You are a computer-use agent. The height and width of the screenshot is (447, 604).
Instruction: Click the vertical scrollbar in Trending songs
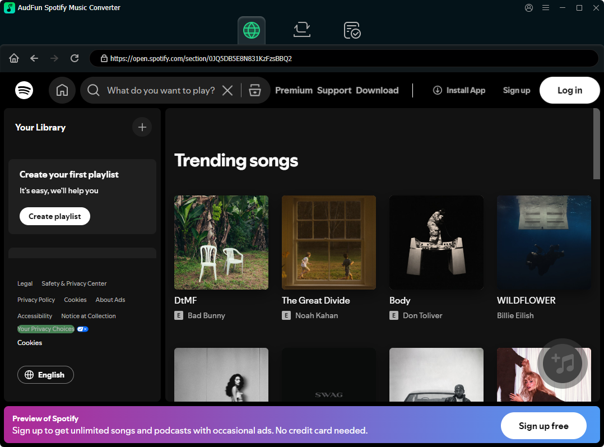point(596,143)
